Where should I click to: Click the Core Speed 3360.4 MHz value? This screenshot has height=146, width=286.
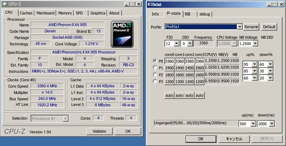click(x=47, y=86)
